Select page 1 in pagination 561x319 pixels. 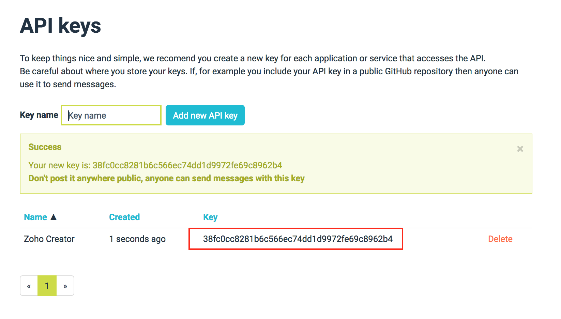point(47,286)
